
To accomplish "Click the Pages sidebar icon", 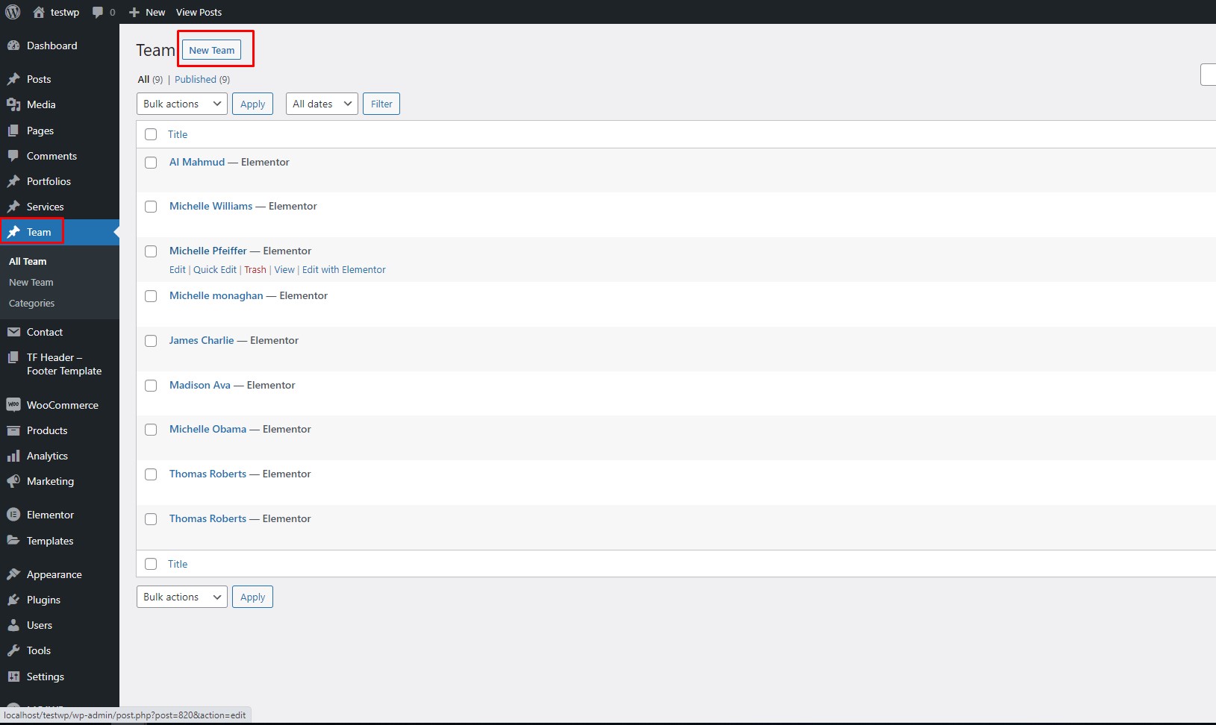I will coord(13,131).
